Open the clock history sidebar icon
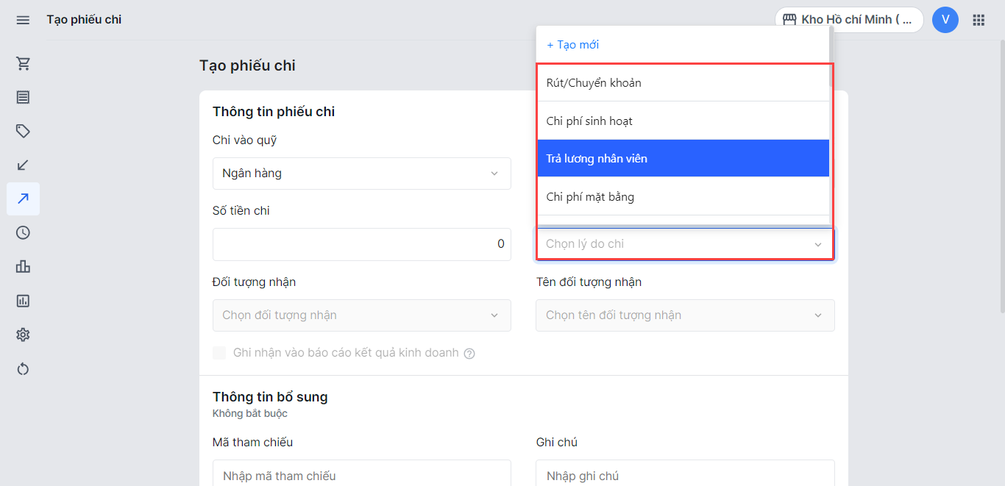Screen dimensions: 1005x486 [23, 232]
